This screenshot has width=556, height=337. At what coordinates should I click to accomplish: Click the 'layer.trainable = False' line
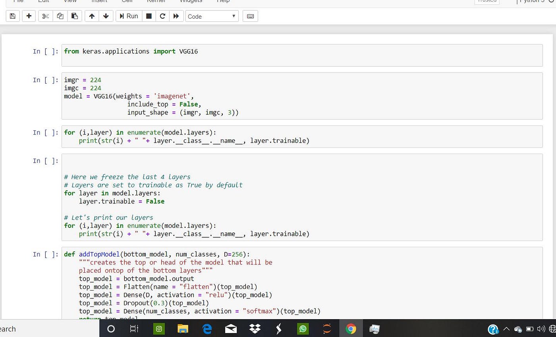coord(122,201)
